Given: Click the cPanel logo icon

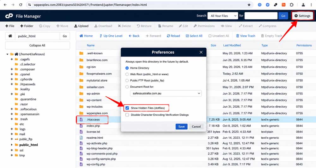Looking at the screenshot, I should tap(9, 16).
